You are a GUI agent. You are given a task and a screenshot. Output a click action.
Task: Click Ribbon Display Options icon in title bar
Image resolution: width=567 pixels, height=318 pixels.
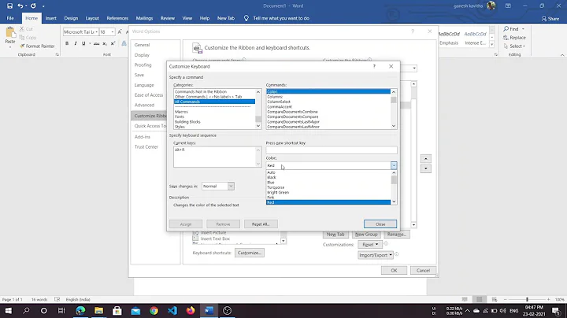[x=508, y=6]
